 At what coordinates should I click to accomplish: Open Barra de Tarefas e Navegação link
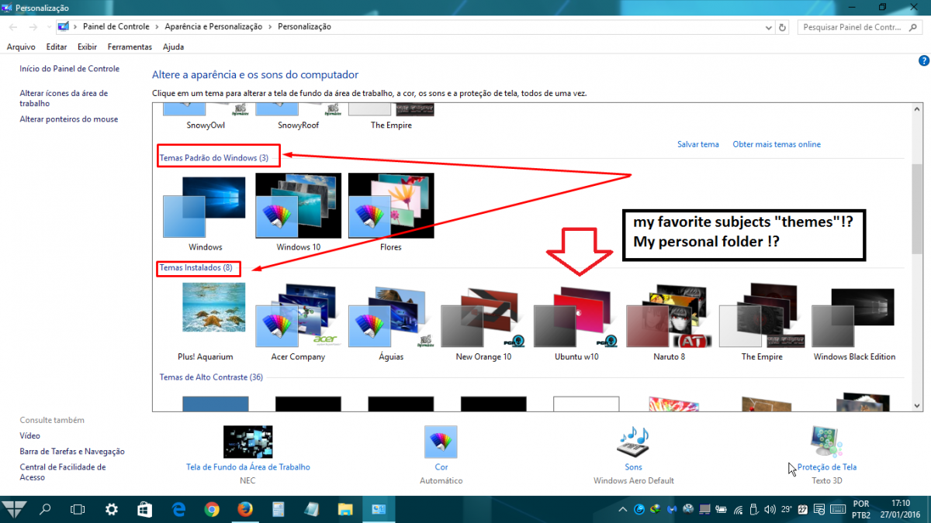point(72,451)
